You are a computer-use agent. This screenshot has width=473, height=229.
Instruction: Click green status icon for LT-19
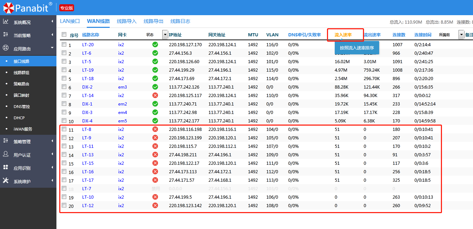click(x=155, y=70)
